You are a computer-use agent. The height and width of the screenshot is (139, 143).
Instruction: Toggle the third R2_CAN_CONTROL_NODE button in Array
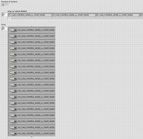pyautogui.click(x=13, y=42)
